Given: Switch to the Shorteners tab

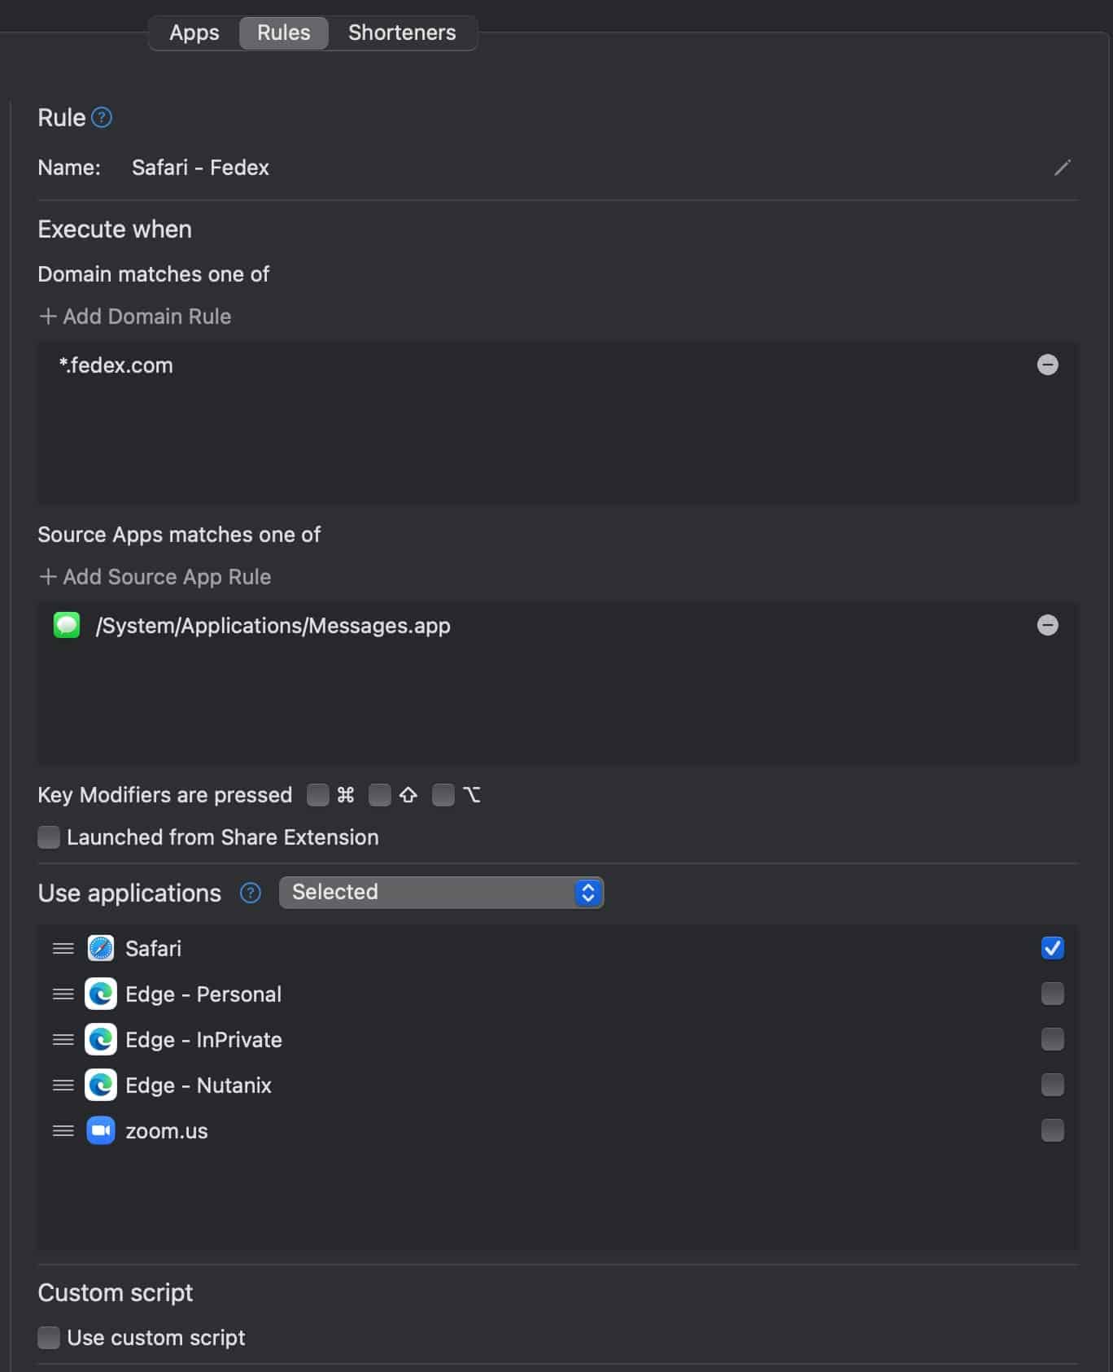Looking at the screenshot, I should pyautogui.click(x=402, y=33).
